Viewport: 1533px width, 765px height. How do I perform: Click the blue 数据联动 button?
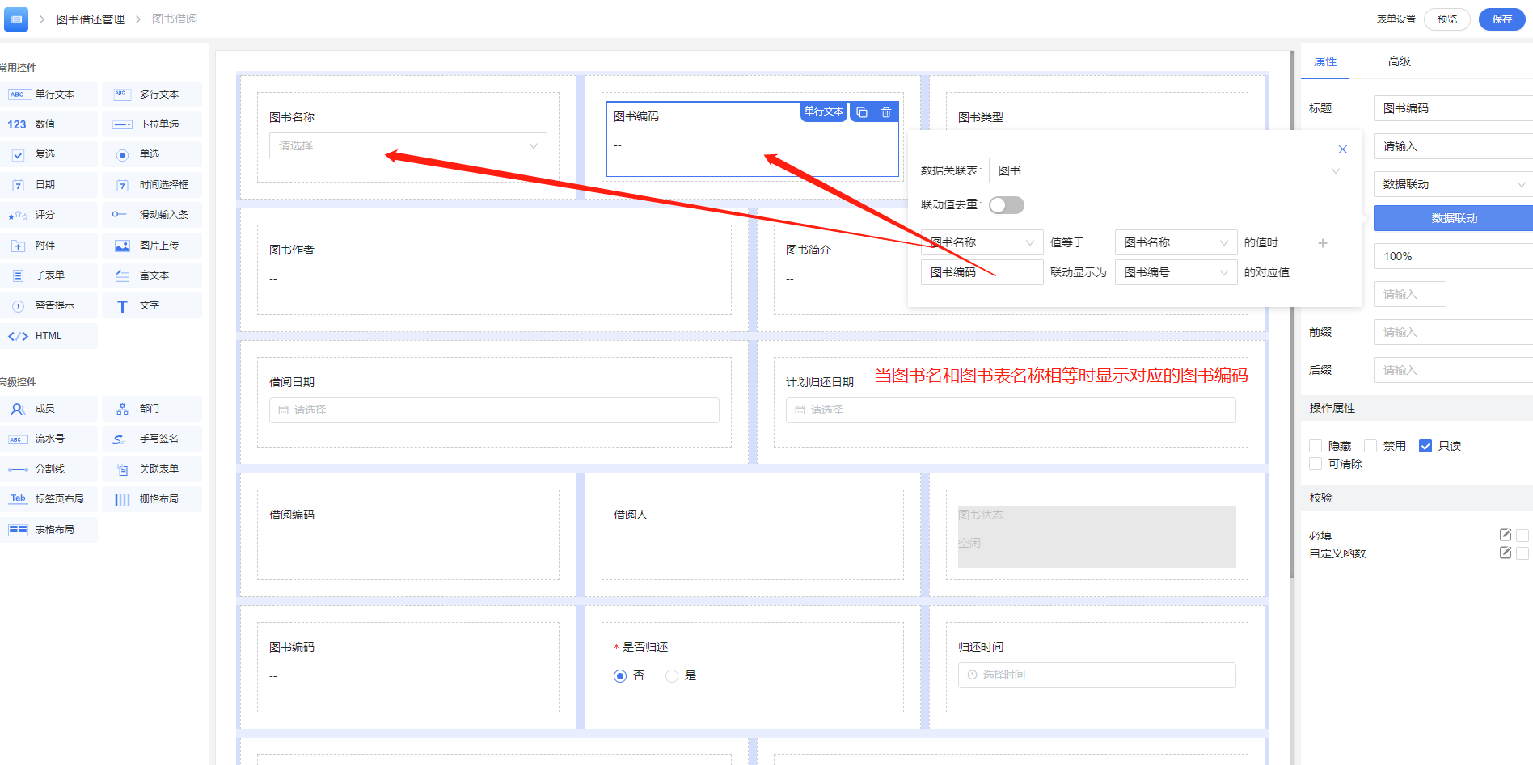(1454, 218)
